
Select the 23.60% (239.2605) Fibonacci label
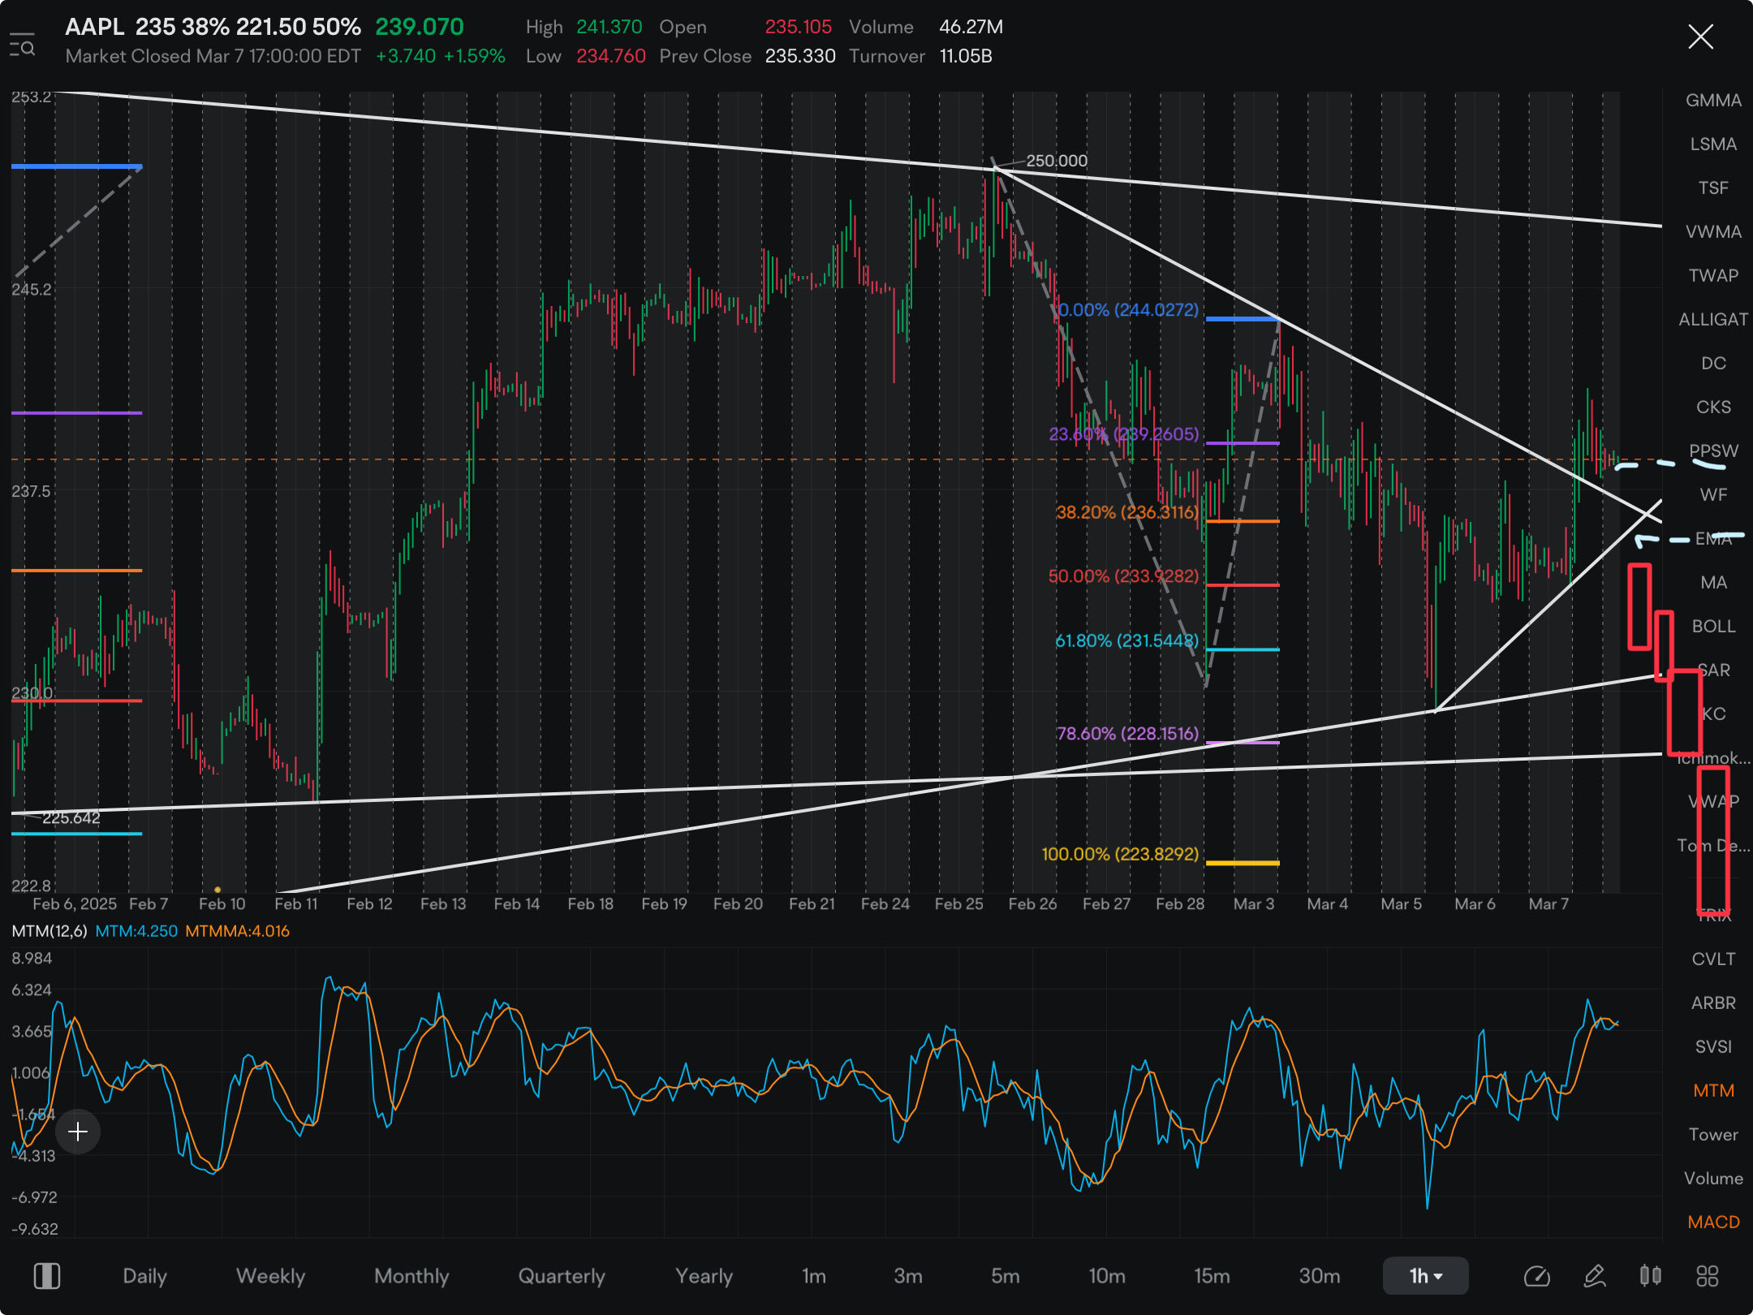[x=1124, y=433]
